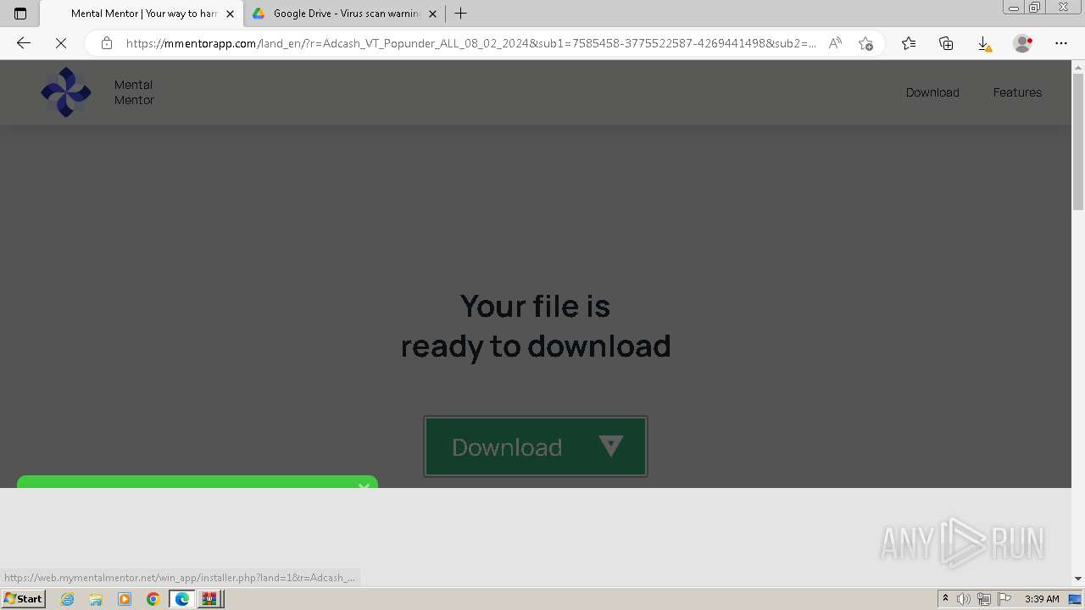Close the Mental Mentor tab
This screenshot has width=1085, height=610.
pos(230,14)
